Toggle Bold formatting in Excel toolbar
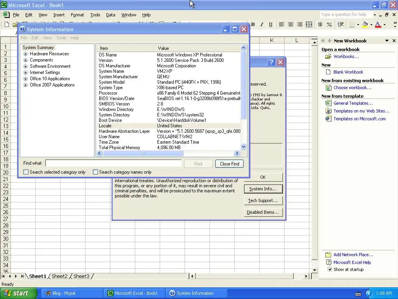Image resolution: width=398 pixels, height=299 pixels. (253, 25)
